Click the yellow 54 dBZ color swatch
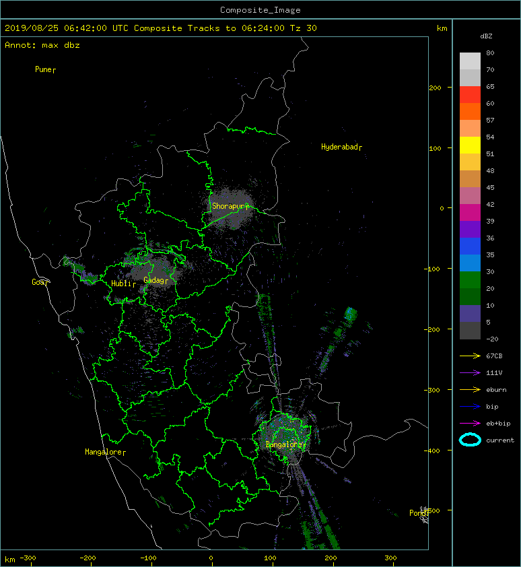 (x=470, y=145)
